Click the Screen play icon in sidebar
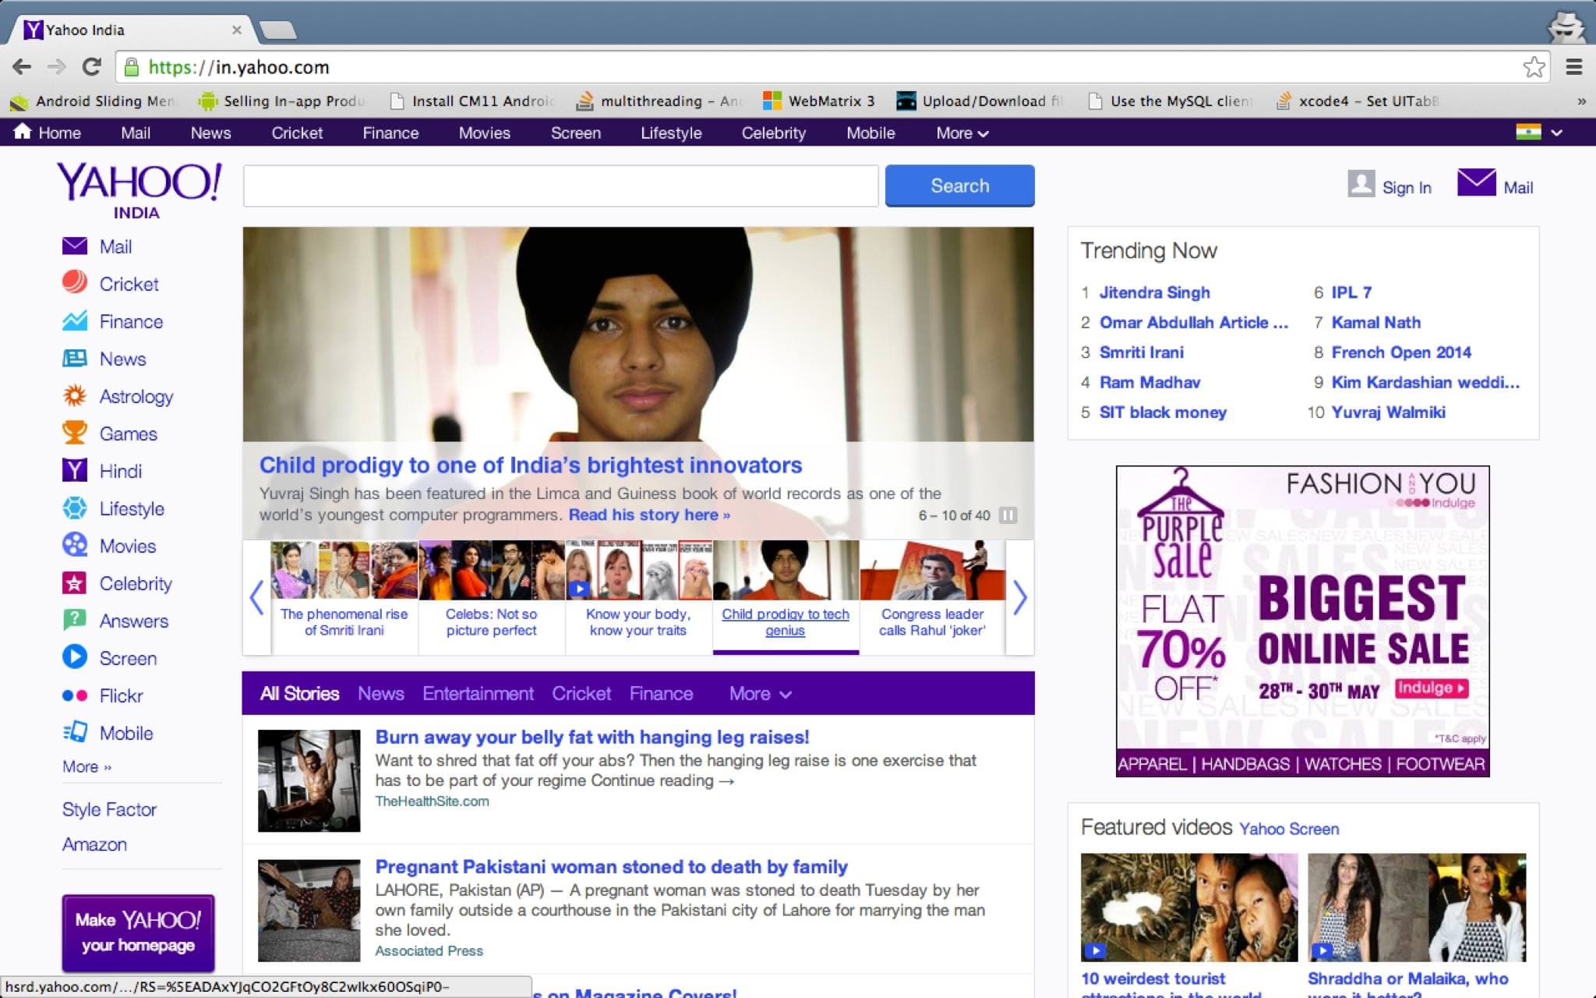This screenshot has width=1596, height=998. tap(75, 657)
